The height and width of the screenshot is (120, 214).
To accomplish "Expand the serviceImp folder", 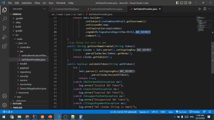I will (x=26, y=84).
